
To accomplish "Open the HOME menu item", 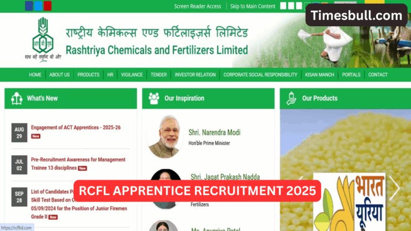I will click(35, 75).
